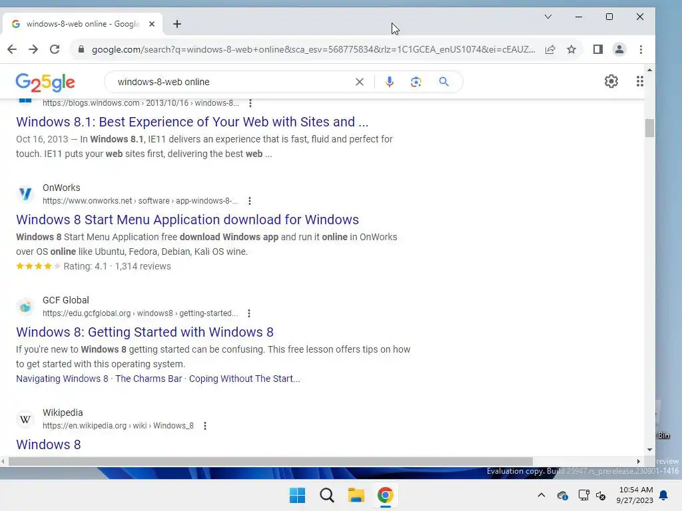Reload the Google search page
The width and height of the screenshot is (682, 511).
click(55, 49)
